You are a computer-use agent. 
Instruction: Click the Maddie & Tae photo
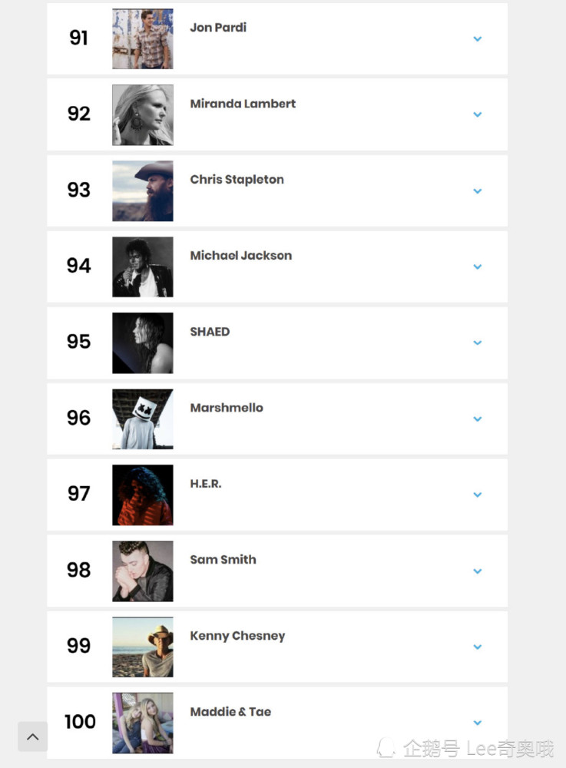pos(143,723)
